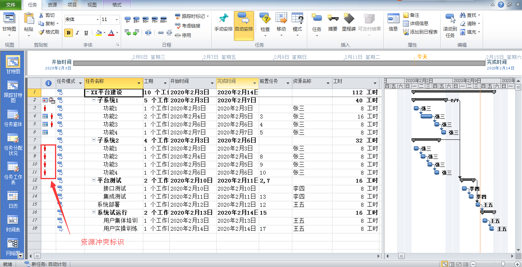Collapse the 子系统2 summary task
The image size is (522, 267).
(x=94, y=140)
